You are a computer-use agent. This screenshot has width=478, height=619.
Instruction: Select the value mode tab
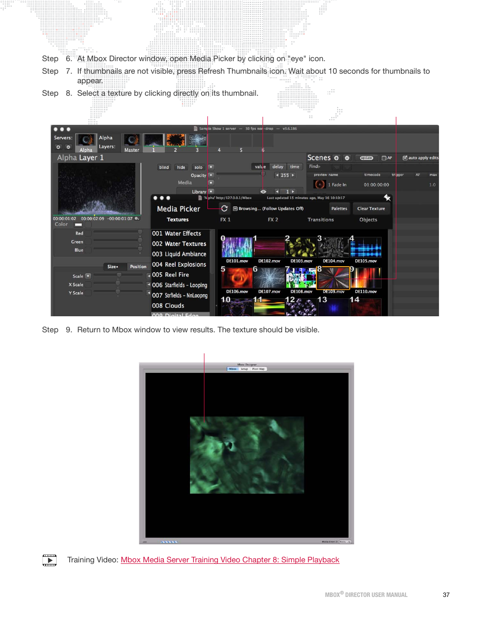pos(260,167)
